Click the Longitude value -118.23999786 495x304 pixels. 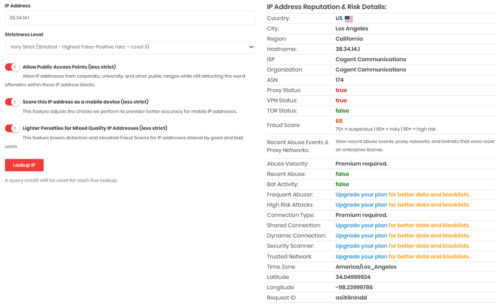pyautogui.click(x=354, y=287)
